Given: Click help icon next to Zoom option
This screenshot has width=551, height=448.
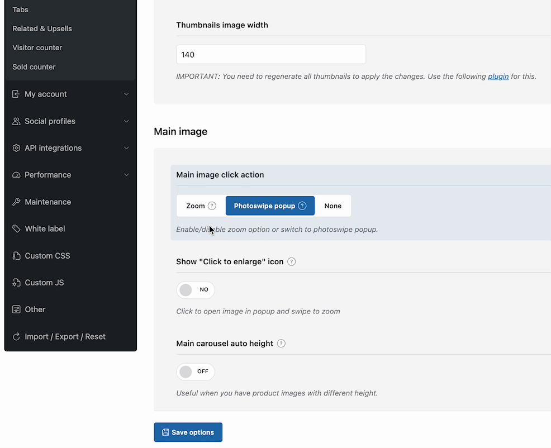Looking at the screenshot, I should [x=212, y=206].
